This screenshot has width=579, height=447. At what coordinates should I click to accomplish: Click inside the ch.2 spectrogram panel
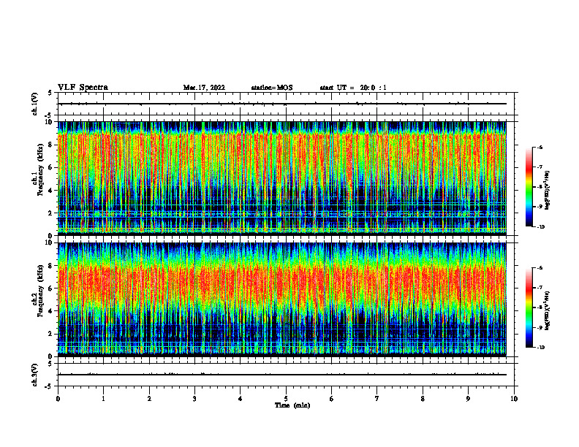coord(282,299)
